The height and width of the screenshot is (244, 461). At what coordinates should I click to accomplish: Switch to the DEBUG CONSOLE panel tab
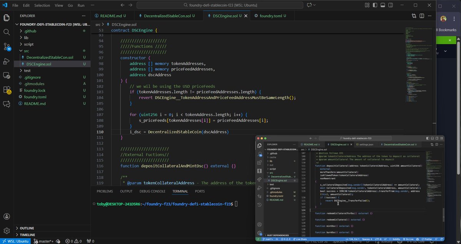153,191
